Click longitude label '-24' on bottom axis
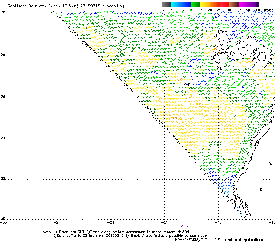This screenshot has height=242, width=275. click(x=111, y=222)
